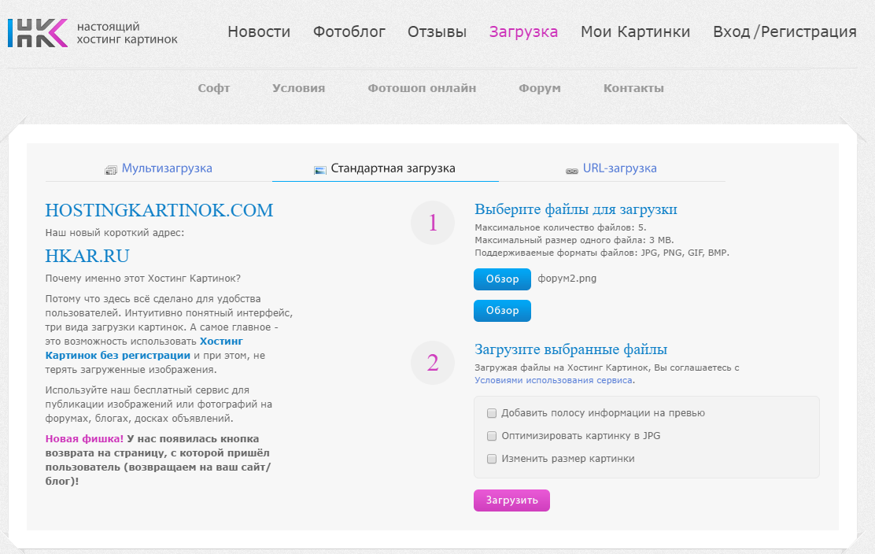Select the Стандартная загрузка tab
875x554 pixels.
[385, 168]
